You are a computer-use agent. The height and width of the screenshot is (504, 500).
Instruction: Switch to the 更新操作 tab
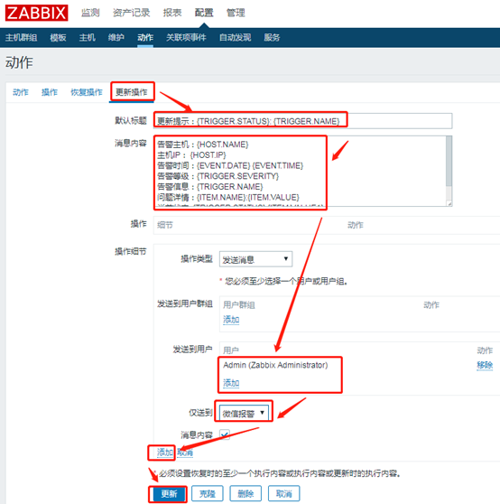tap(132, 92)
